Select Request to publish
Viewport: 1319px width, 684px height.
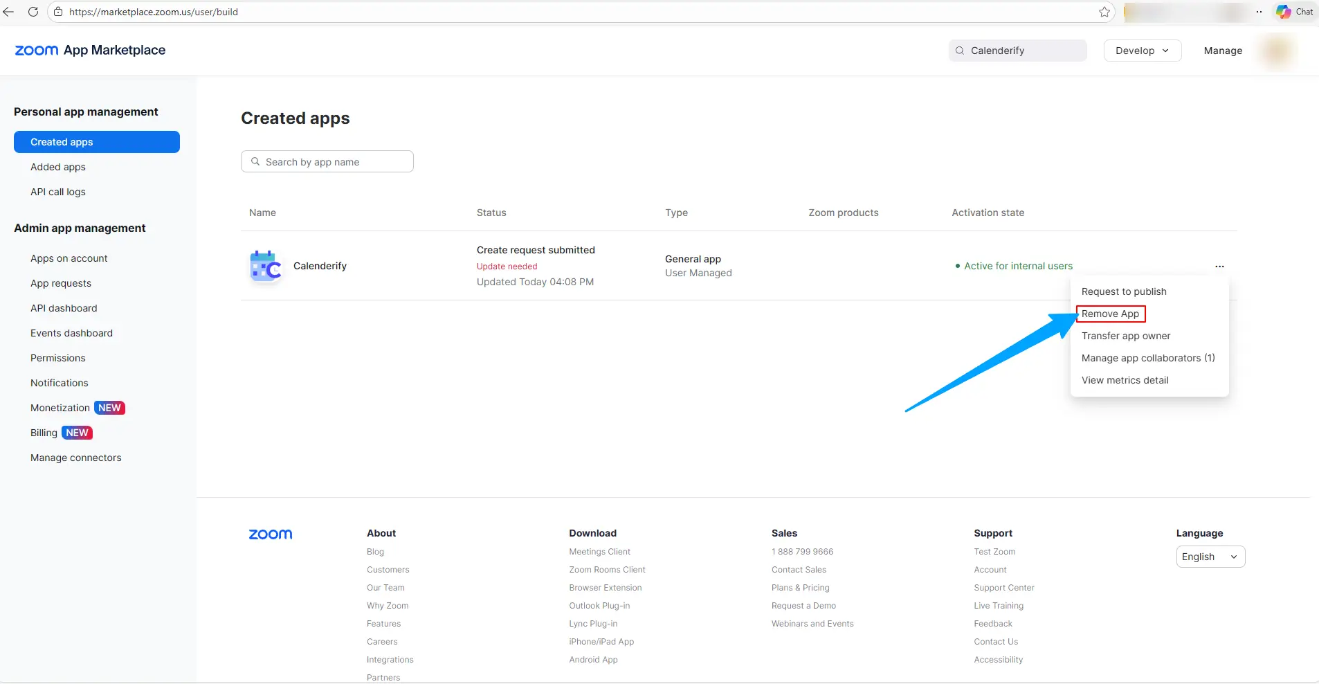(1124, 291)
